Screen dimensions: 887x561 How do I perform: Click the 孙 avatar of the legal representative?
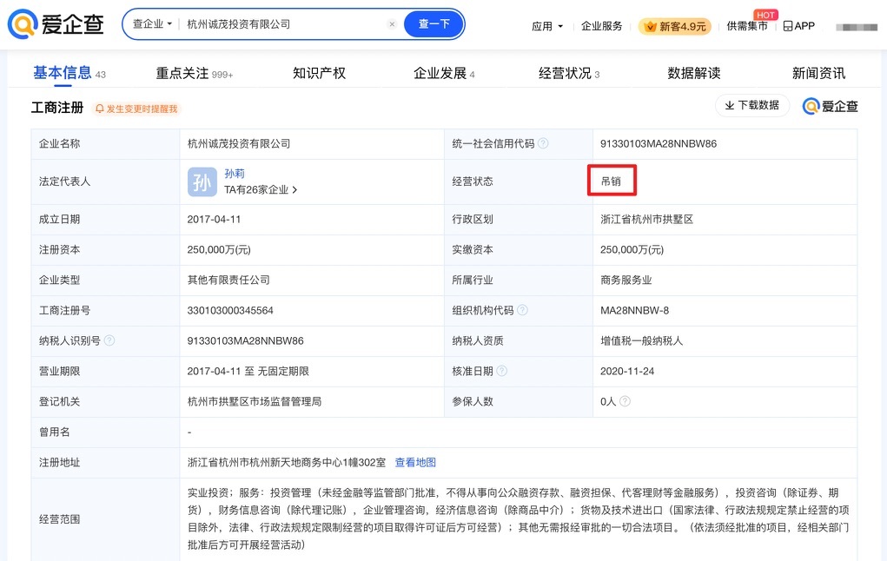point(202,182)
